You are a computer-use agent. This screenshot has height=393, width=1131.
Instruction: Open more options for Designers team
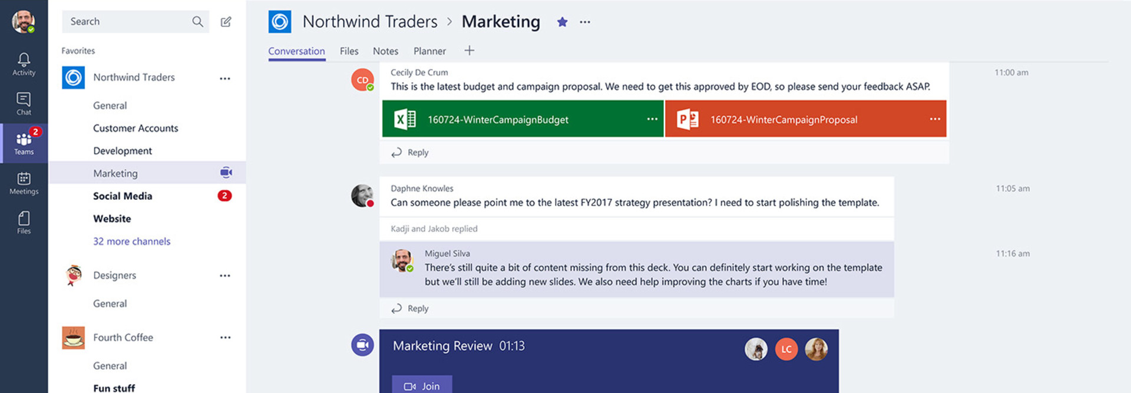pyautogui.click(x=225, y=276)
